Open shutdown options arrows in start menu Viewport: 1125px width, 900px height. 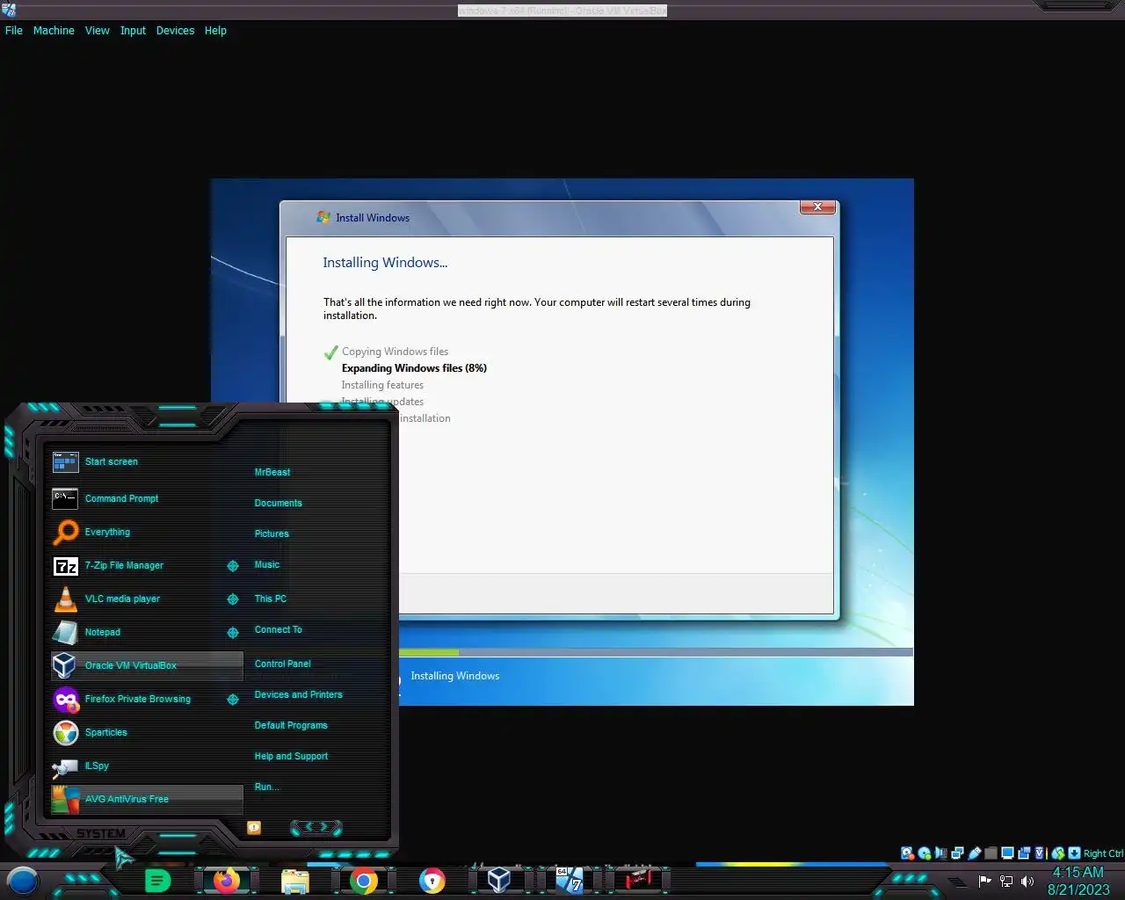tap(316, 827)
